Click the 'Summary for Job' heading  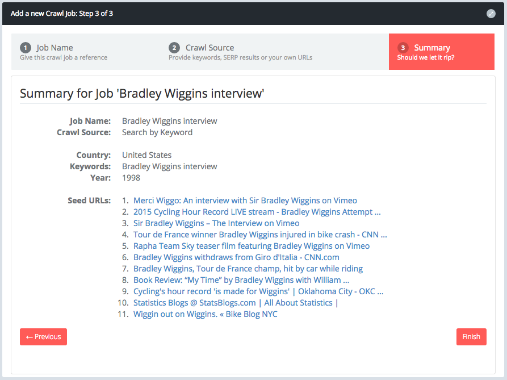pos(142,94)
